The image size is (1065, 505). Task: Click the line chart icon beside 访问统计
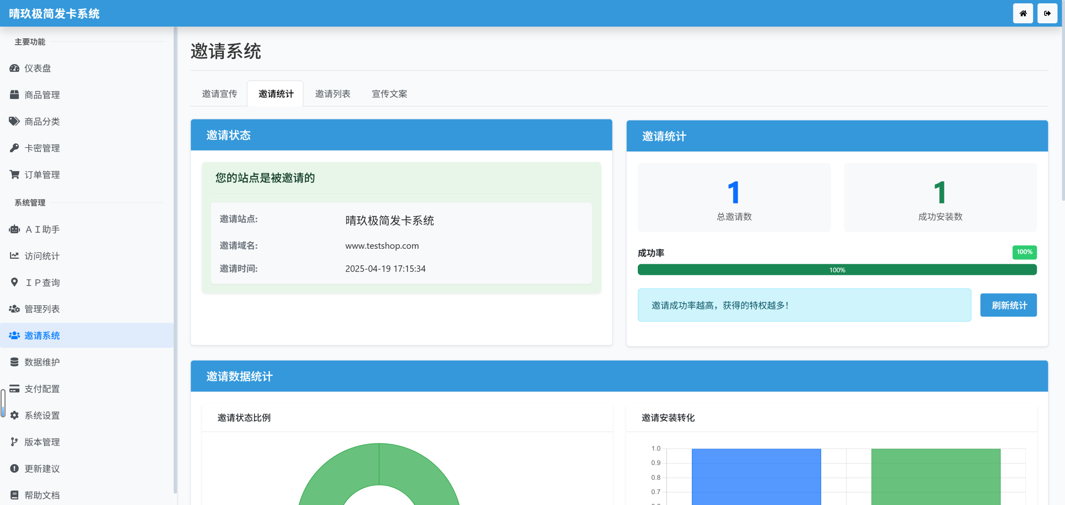pyautogui.click(x=15, y=256)
